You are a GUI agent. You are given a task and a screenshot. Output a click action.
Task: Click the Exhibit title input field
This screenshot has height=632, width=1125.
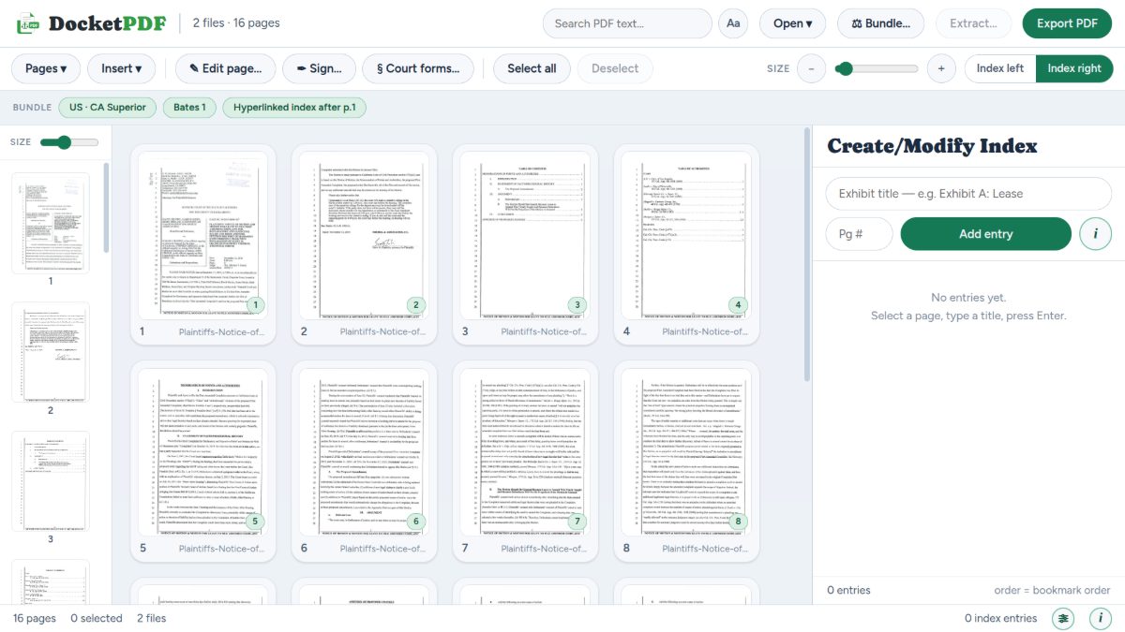coord(968,194)
